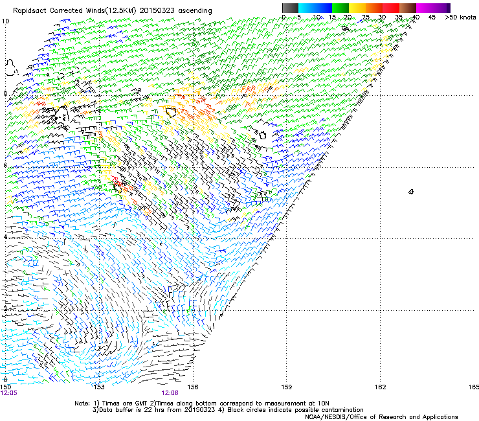The width and height of the screenshot is (479, 421).
Task: Click the island outline near 158 east, 7 north
Action: tap(262, 135)
